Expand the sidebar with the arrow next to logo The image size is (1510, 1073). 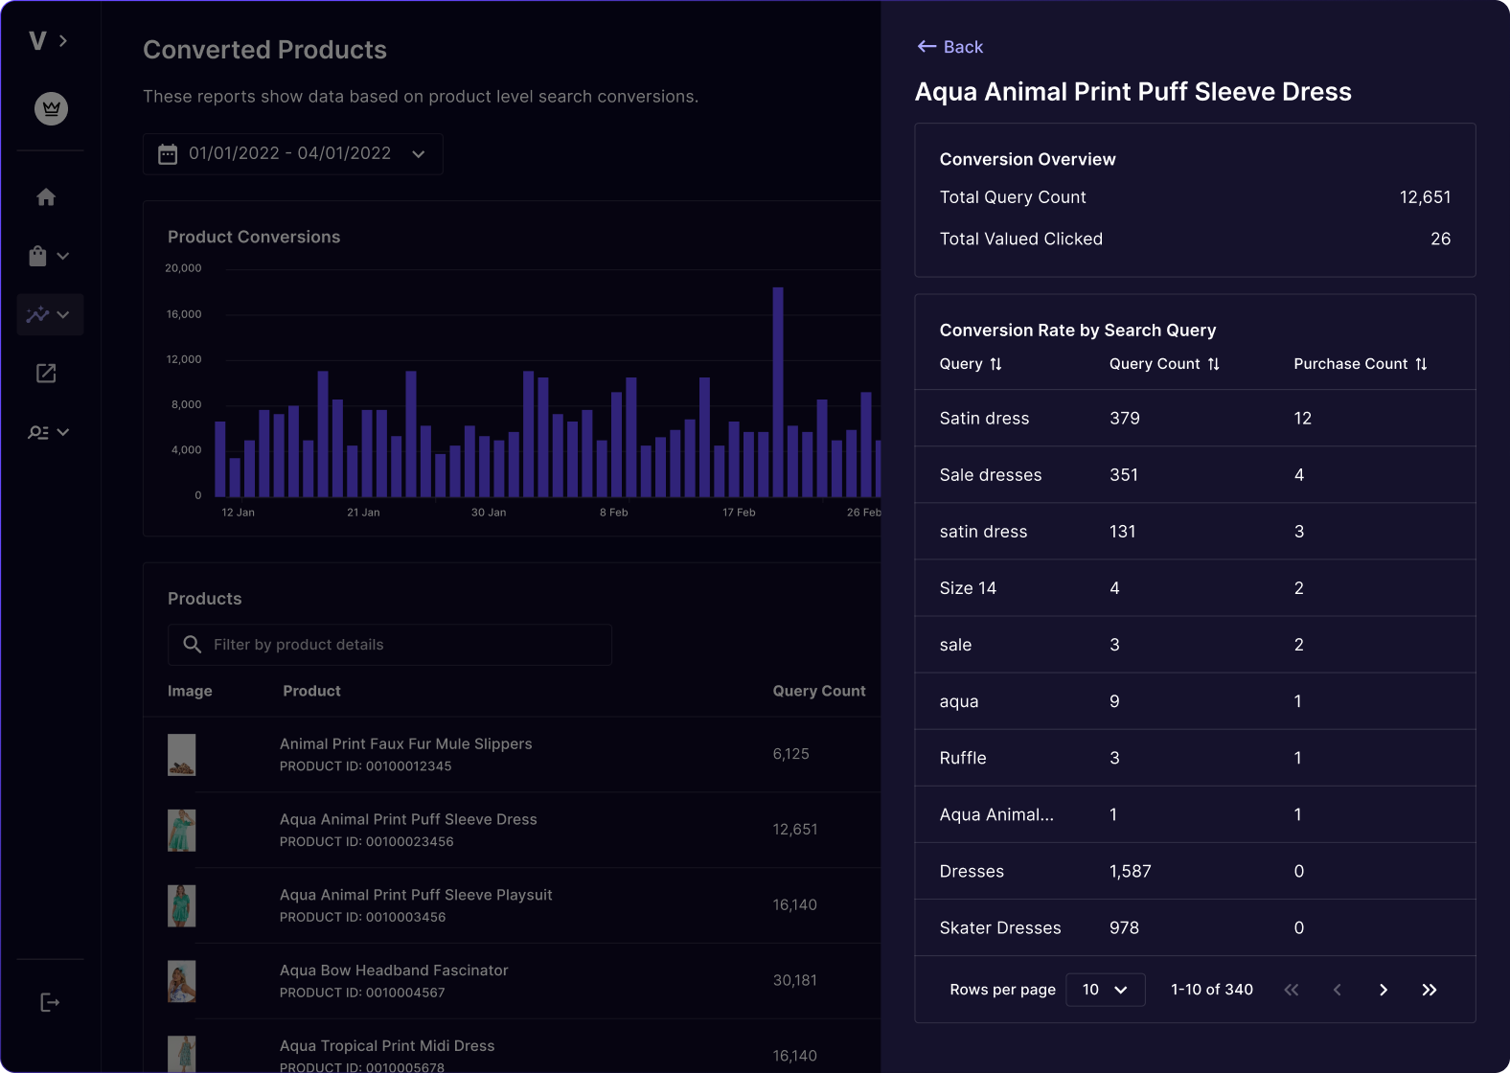pos(63,40)
